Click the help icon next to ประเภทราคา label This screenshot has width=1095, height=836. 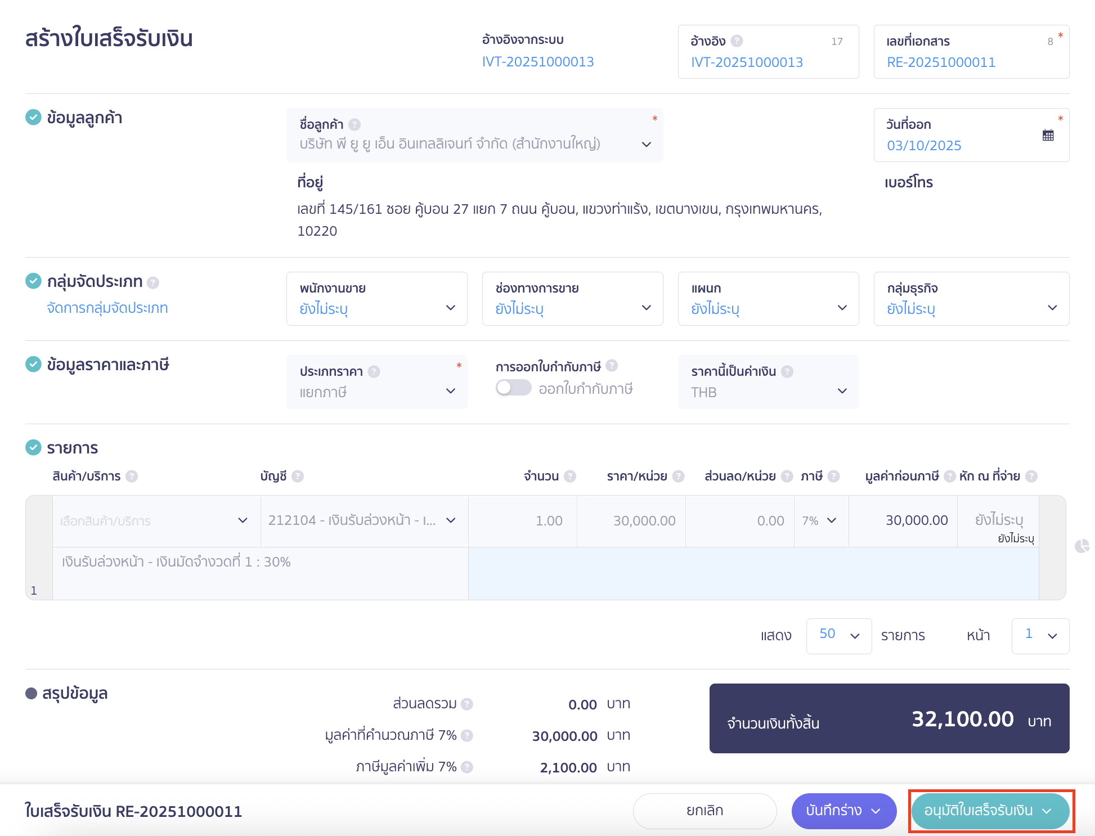373,371
